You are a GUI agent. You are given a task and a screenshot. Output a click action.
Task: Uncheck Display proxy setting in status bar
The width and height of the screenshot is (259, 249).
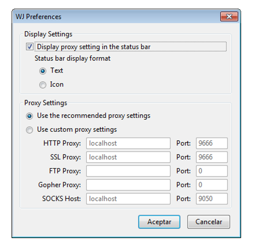(30, 47)
